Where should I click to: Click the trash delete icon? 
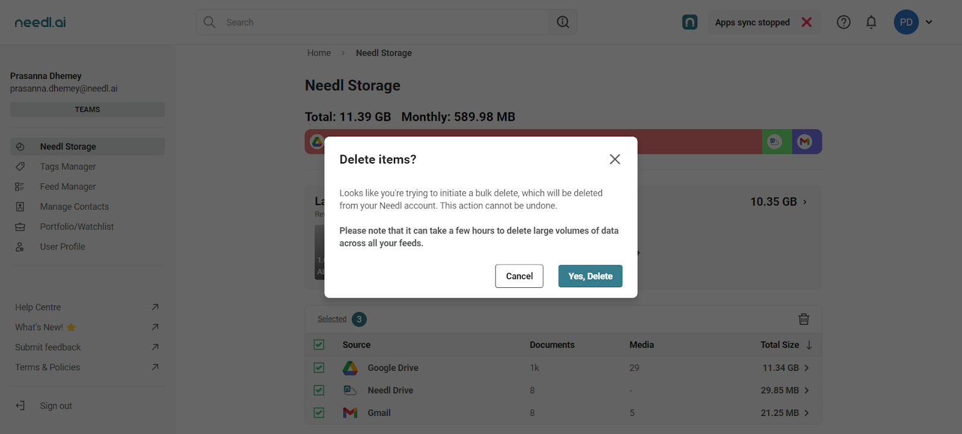804,319
